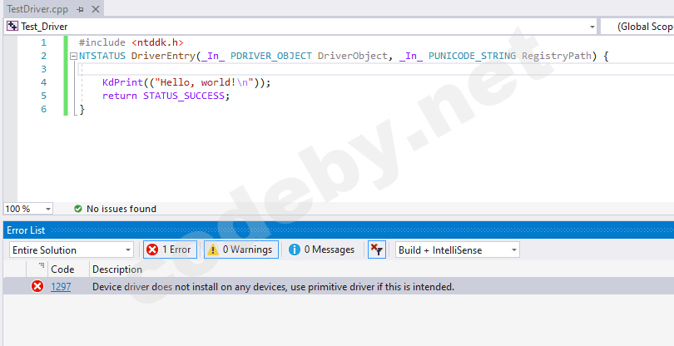This screenshot has width=674, height=346.
Task: Sort by the Code column header
Action: pos(62,269)
